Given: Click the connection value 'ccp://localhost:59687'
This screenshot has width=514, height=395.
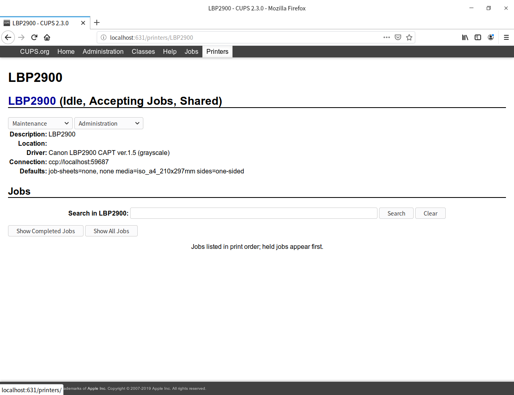Looking at the screenshot, I should 79,162.
